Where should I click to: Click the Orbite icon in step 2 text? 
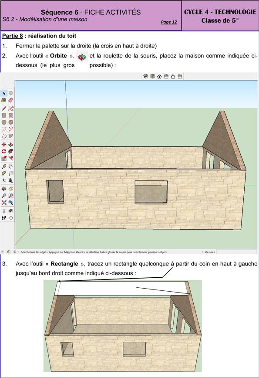pos(82,57)
